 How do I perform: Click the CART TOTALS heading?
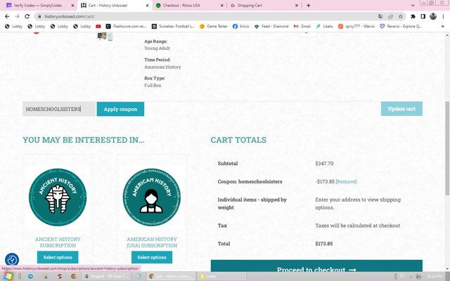(x=238, y=140)
